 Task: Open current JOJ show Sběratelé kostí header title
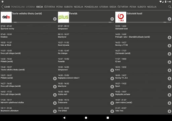[x=134, y=13]
